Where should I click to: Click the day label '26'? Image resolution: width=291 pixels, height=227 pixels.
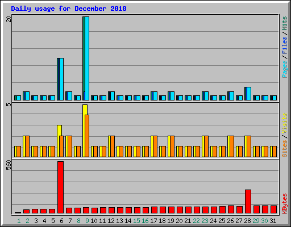click(230, 221)
